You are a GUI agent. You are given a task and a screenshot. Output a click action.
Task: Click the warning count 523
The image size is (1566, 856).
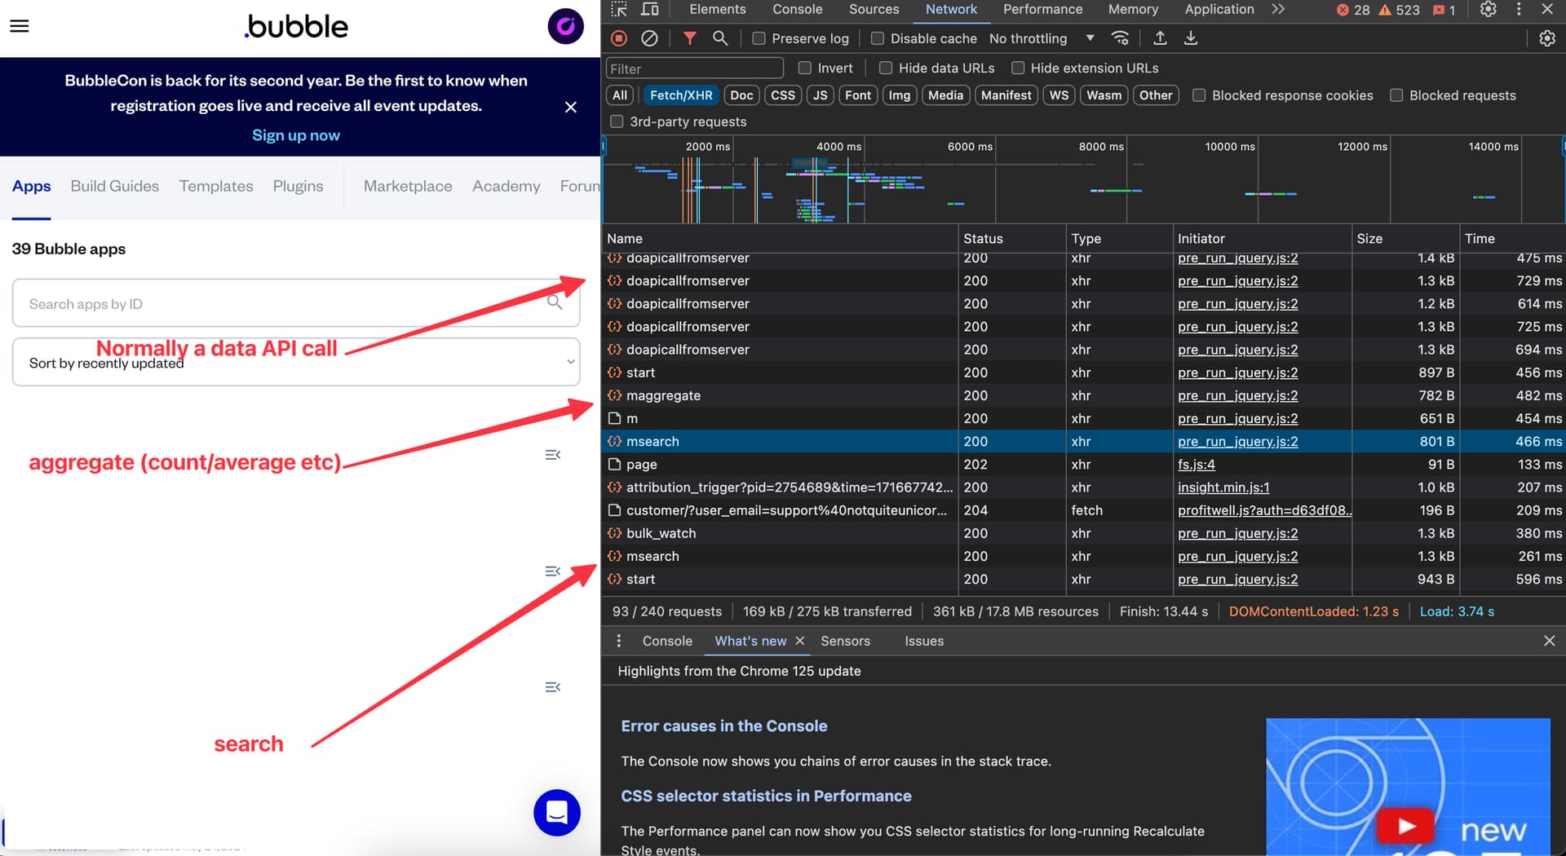click(1400, 10)
